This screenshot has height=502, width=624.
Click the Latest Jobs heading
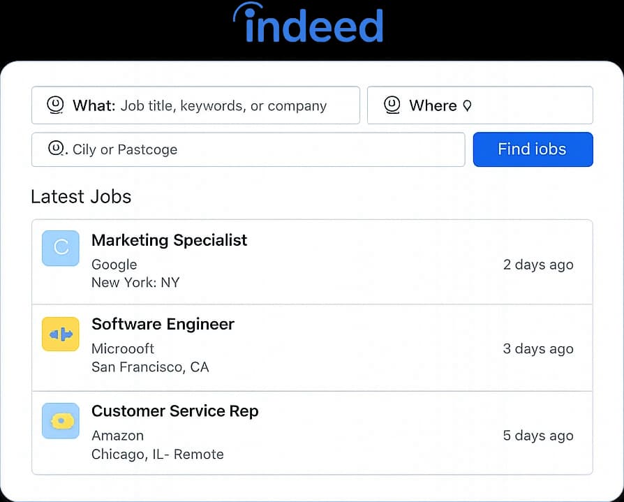point(80,197)
